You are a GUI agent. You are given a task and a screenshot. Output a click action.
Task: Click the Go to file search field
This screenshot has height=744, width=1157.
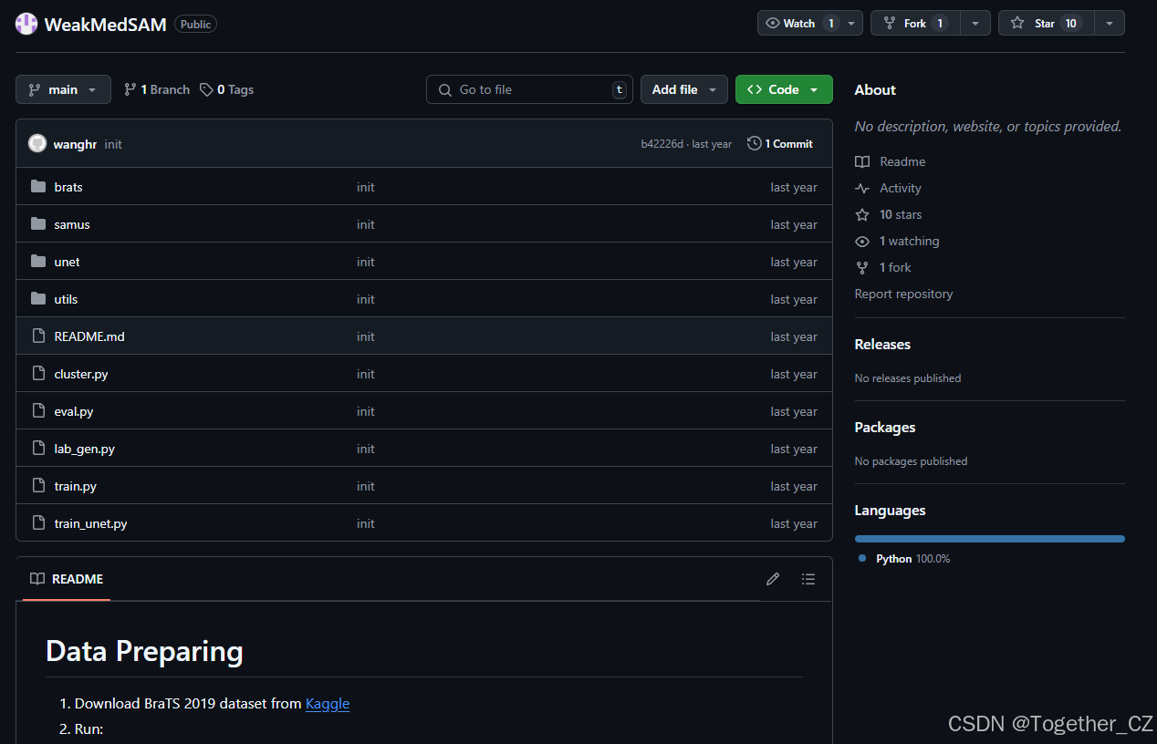click(529, 89)
